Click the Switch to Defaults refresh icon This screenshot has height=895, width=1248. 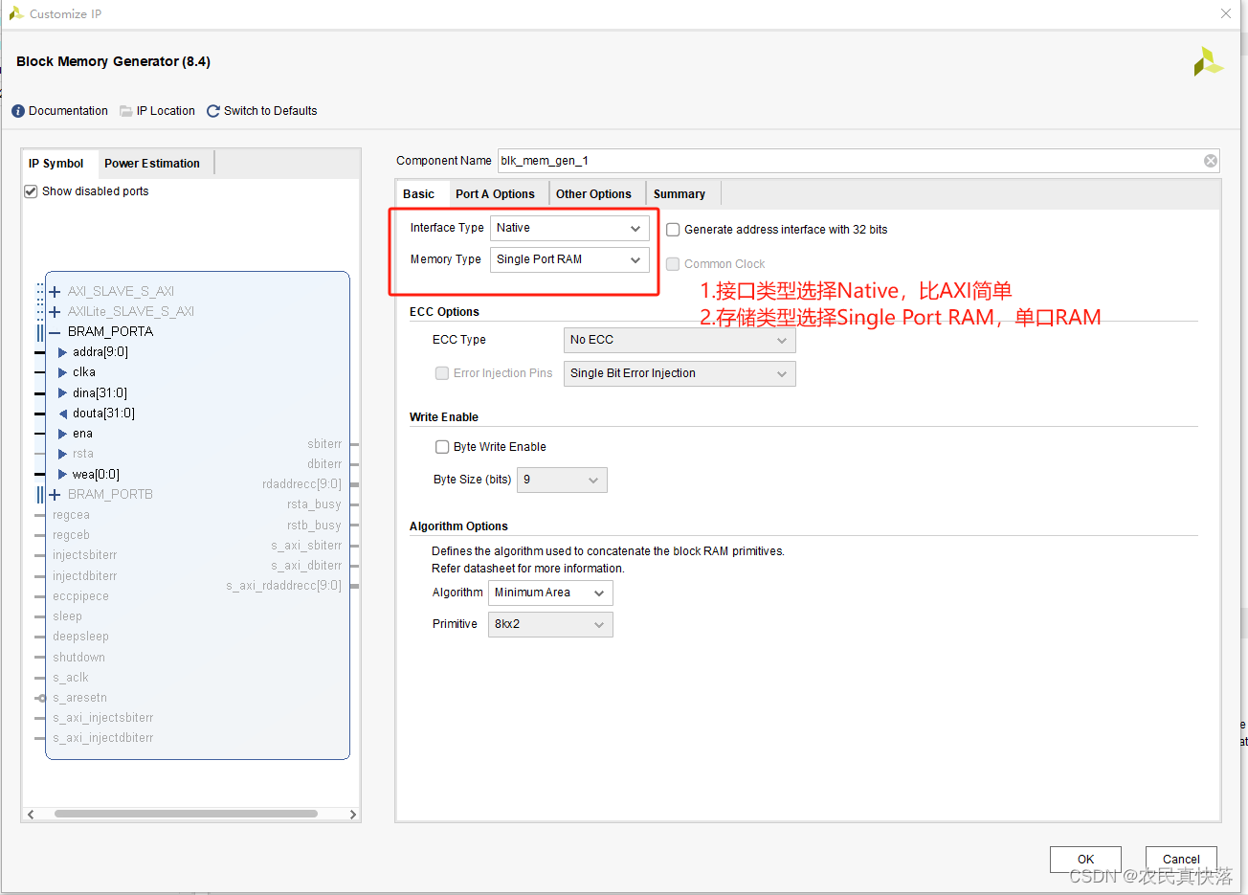click(x=213, y=111)
